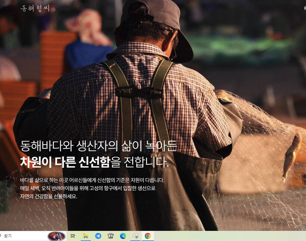
Task: Open the telephone app in the taskbar
Action: point(110,236)
